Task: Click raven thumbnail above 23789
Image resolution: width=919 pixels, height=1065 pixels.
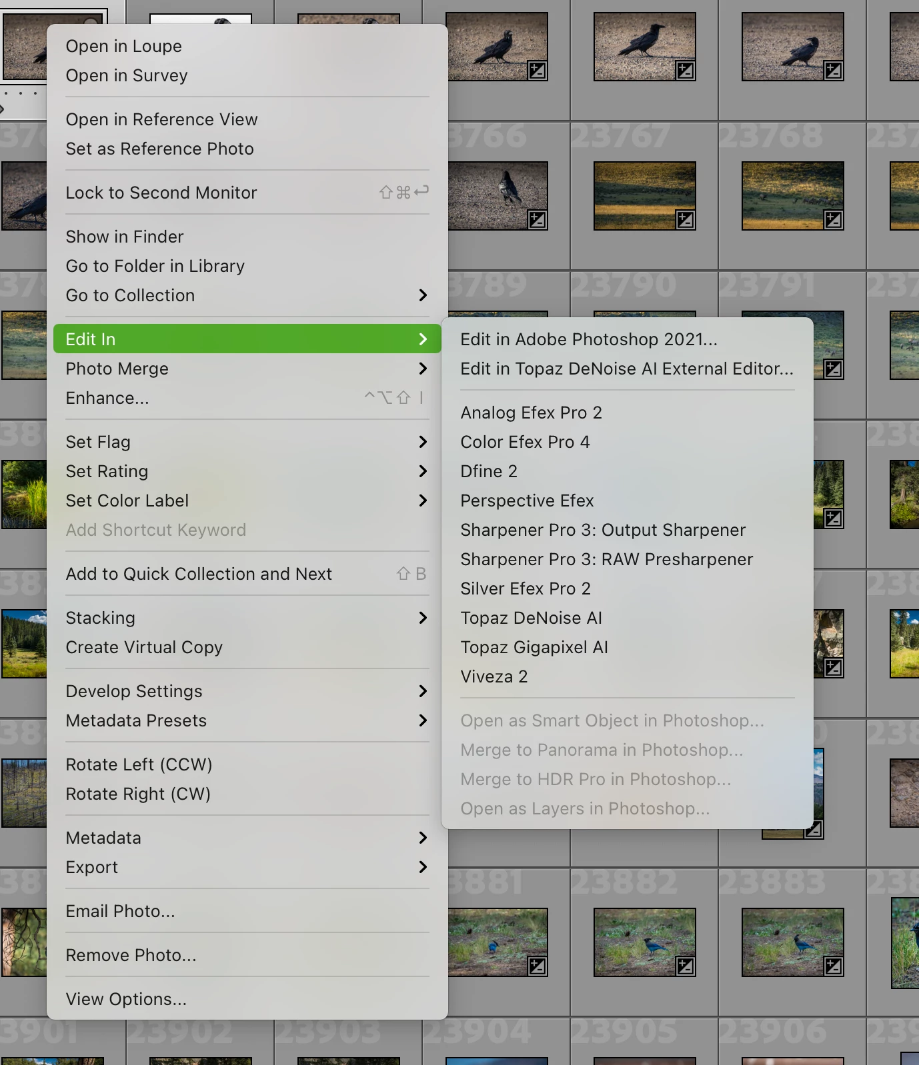Action: pyautogui.click(x=498, y=196)
